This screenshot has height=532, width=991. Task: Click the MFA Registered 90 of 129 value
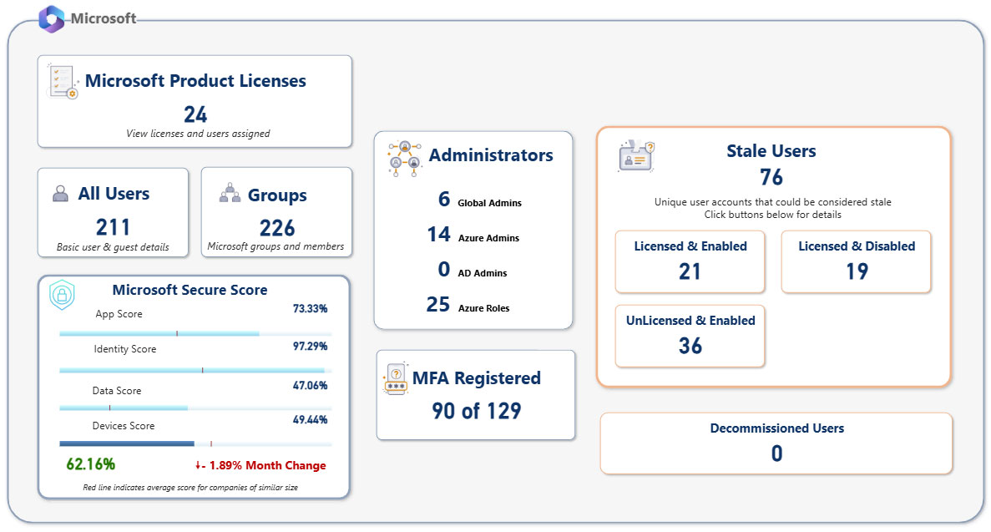click(476, 411)
